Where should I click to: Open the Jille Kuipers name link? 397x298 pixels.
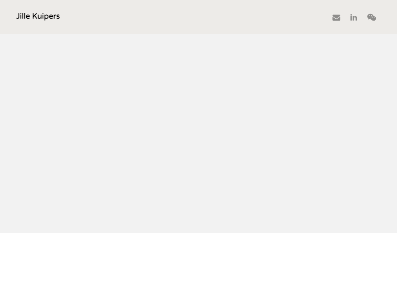pyautogui.click(x=38, y=16)
